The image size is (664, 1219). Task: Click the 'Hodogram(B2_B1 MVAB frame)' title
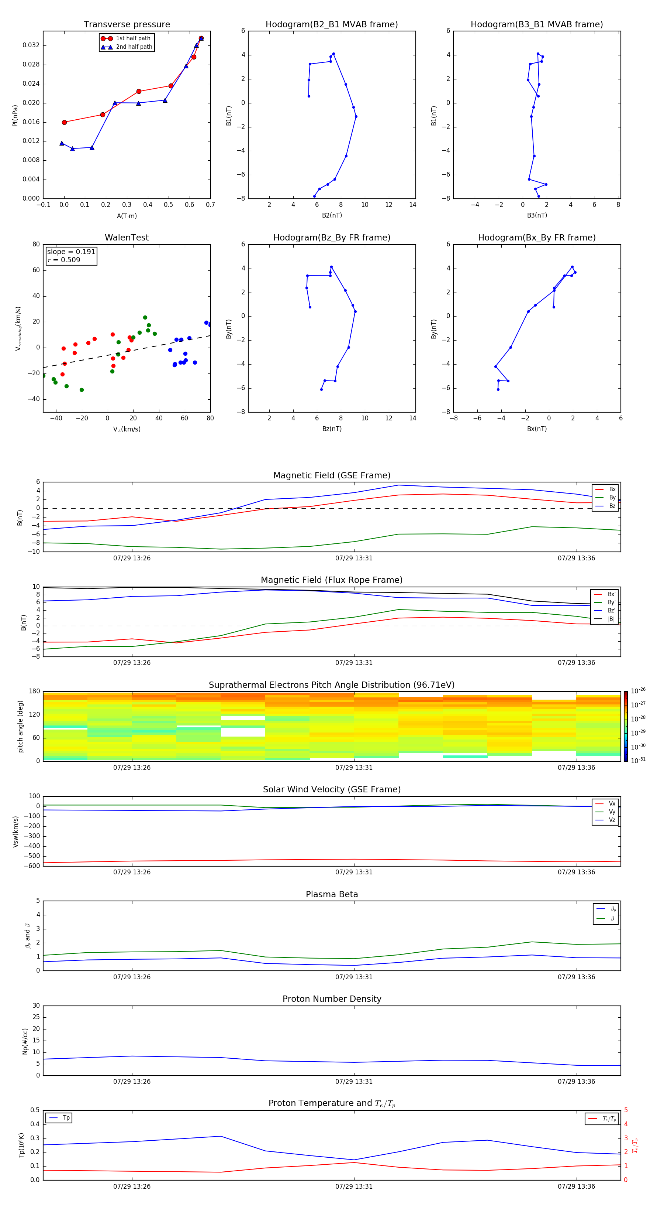coord(332,24)
